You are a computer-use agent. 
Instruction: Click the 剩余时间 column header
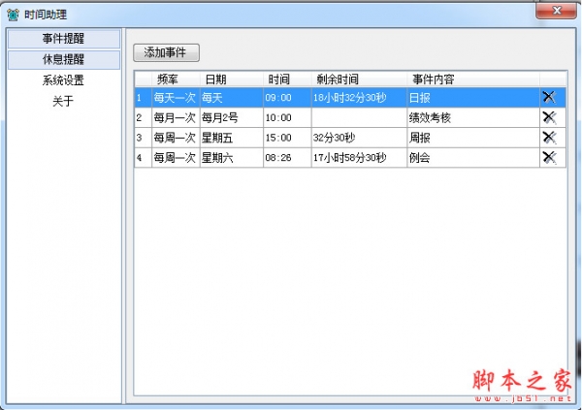tap(359, 79)
